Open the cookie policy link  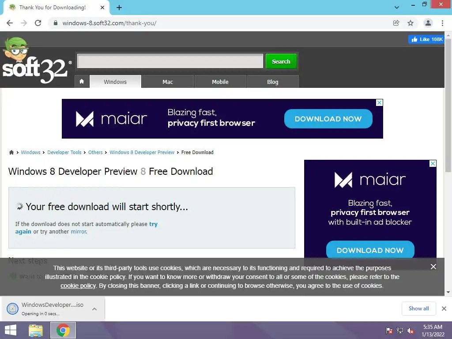click(x=78, y=286)
